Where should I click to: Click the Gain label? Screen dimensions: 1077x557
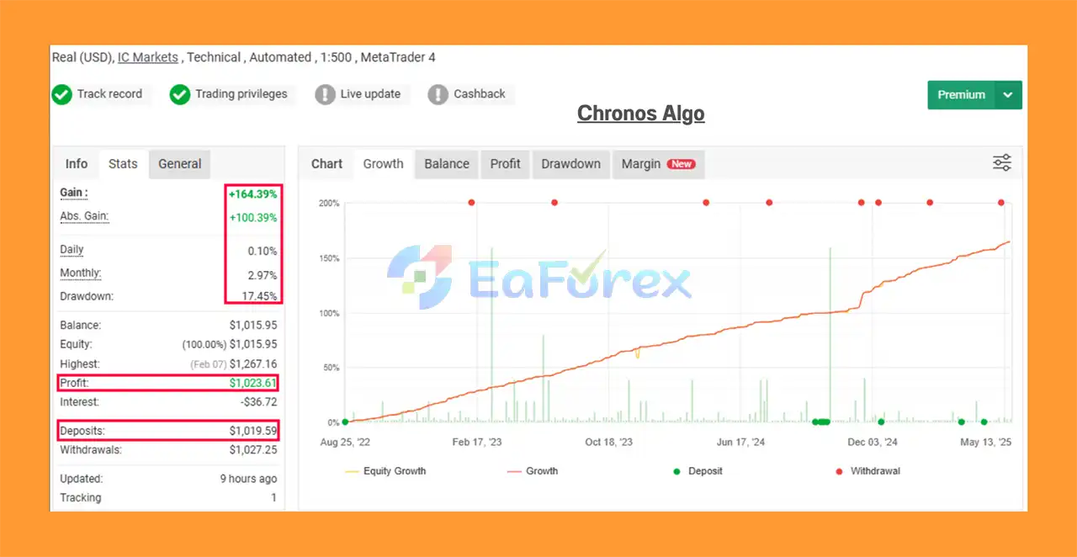pyautogui.click(x=74, y=193)
